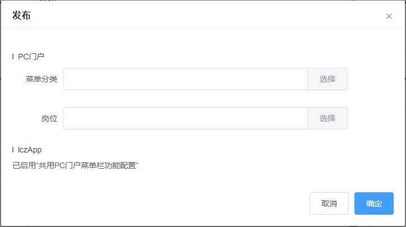The height and width of the screenshot is (227, 406).
Task: Select the PC门户 section heading
Action: [31, 56]
